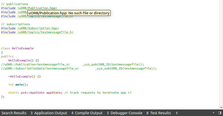
Task: Click the up-arrow to expand output pane
Action: 213,113
